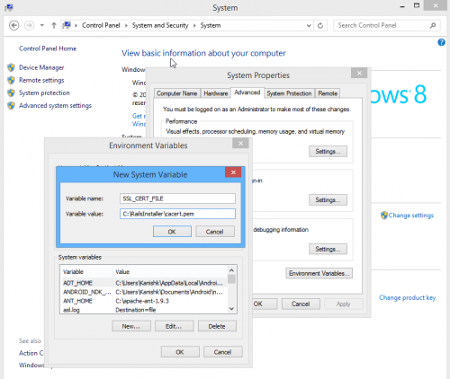Click shield icon next to Change settings
The height and width of the screenshot is (379, 450).
[x=384, y=216]
